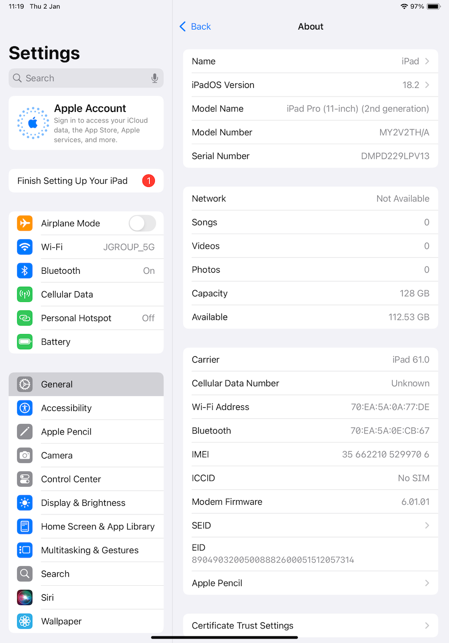The image size is (449, 643).
Task: Tap the Apple Pencil sidebar icon
Action: coord(25,432)
